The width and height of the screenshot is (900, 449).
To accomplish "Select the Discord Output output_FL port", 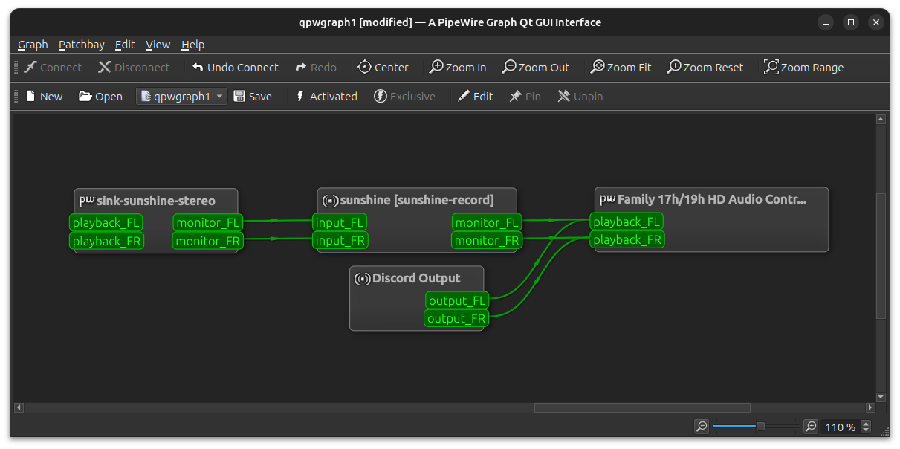I will click(457, 300).
